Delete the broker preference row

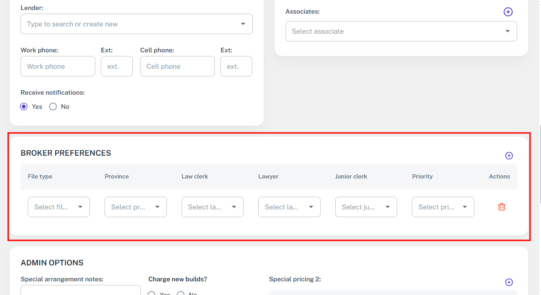click(501, 207)
